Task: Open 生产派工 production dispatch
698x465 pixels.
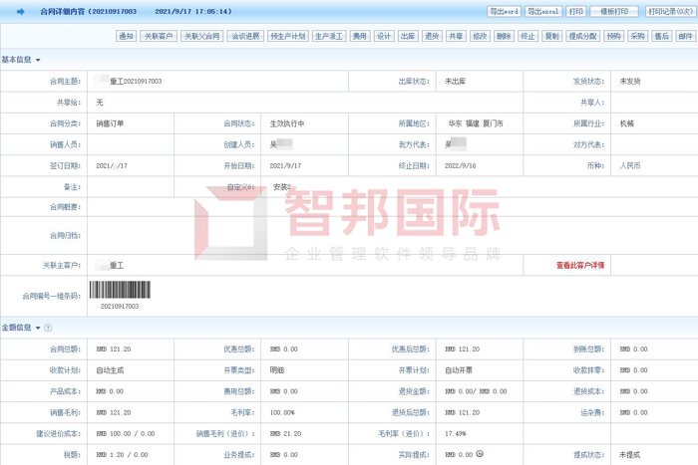Action: coord(327,36)
